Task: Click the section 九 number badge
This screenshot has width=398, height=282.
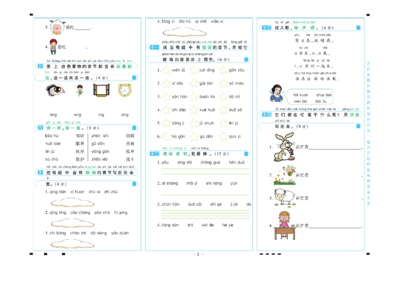Action: point(40,128)
